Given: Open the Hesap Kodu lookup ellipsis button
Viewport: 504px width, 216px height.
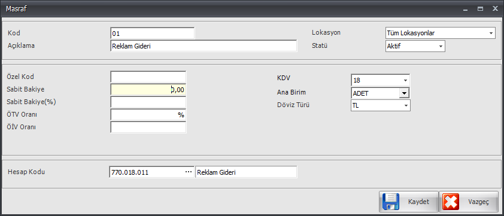Looking at the screenshot, I should pos(189,172).
